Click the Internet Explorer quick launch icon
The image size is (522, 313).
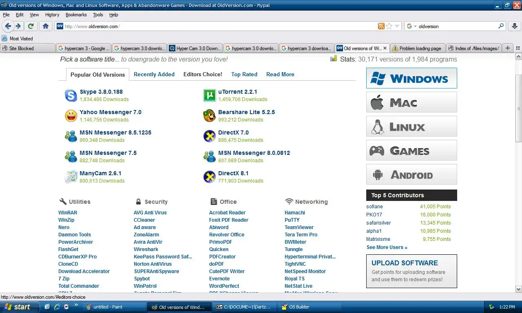click(x=57, y=307)
